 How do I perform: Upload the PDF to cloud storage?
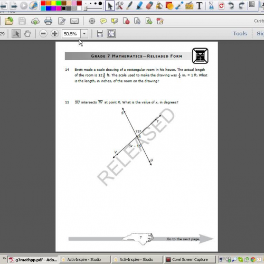[x=35, y=21]
